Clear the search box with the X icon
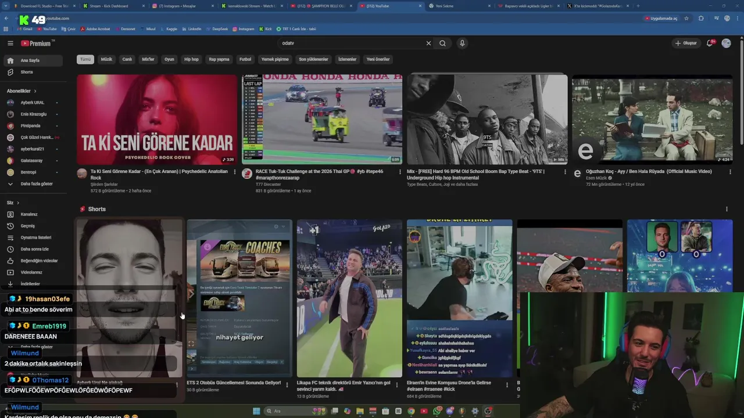This screenshot has width=744, height=418. pos(428,43)
